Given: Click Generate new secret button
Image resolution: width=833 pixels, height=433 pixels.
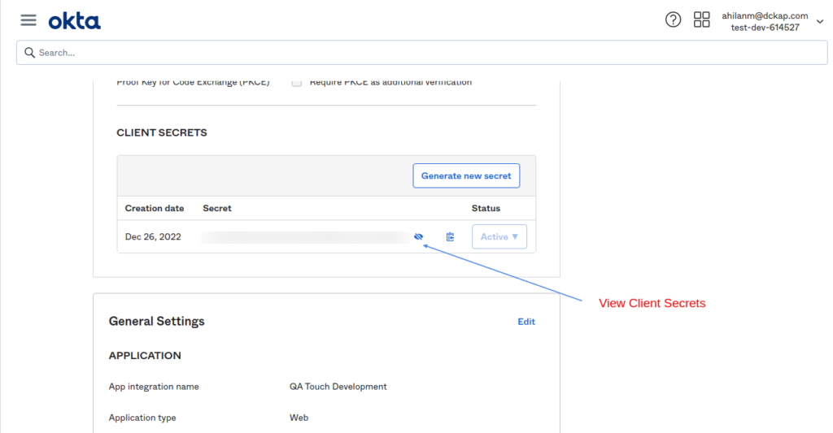Looking at the screenshot, I should point(466,176).
